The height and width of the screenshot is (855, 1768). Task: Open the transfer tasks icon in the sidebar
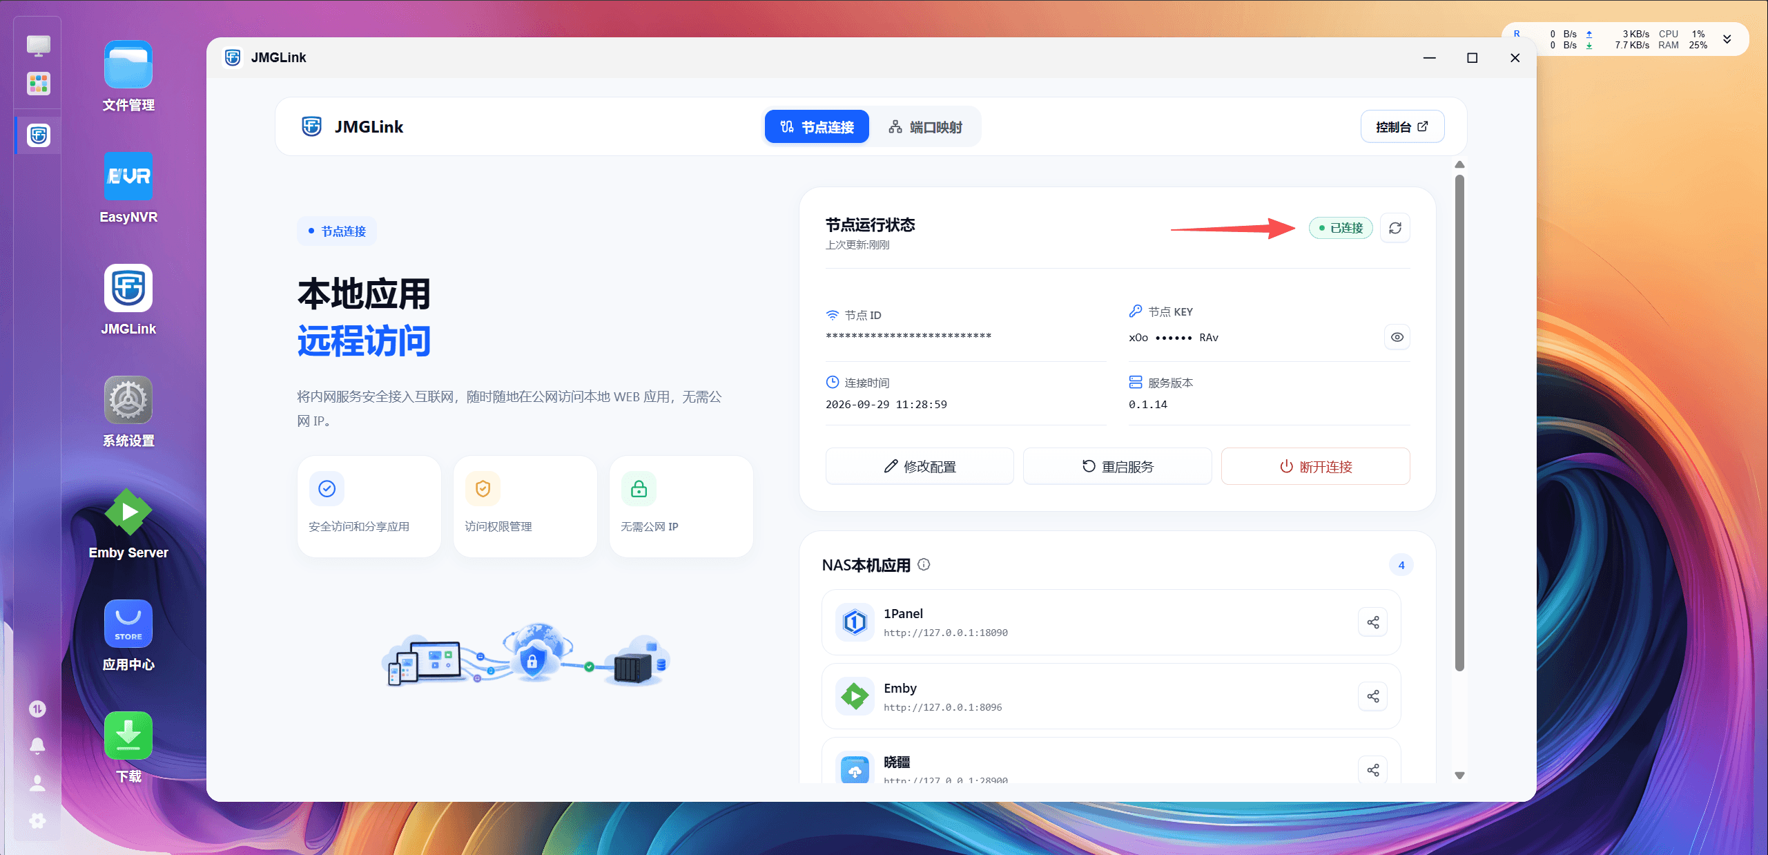(37, 709)
